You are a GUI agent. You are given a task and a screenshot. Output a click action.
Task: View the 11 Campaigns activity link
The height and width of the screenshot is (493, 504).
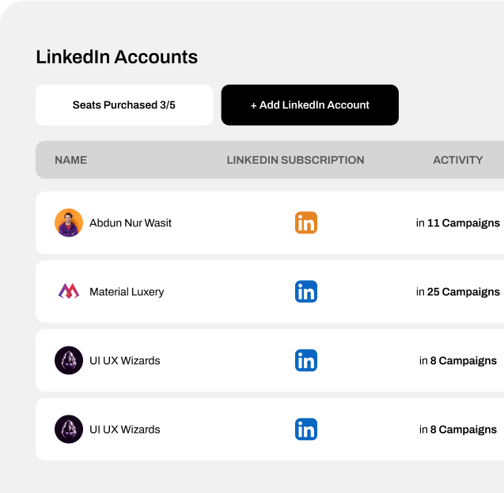[457, 222]
